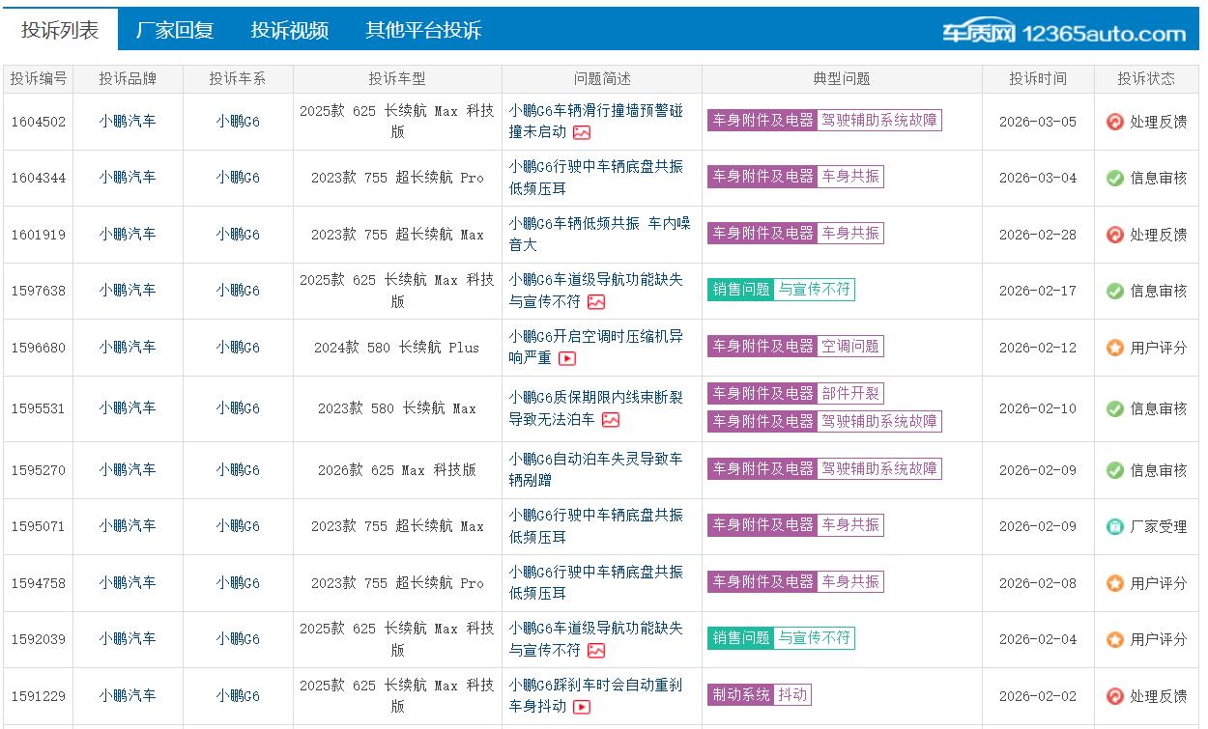Click 投诉状态 column header
Viewport: 1208px width, 729px height.
click(x=1146, y=79)
